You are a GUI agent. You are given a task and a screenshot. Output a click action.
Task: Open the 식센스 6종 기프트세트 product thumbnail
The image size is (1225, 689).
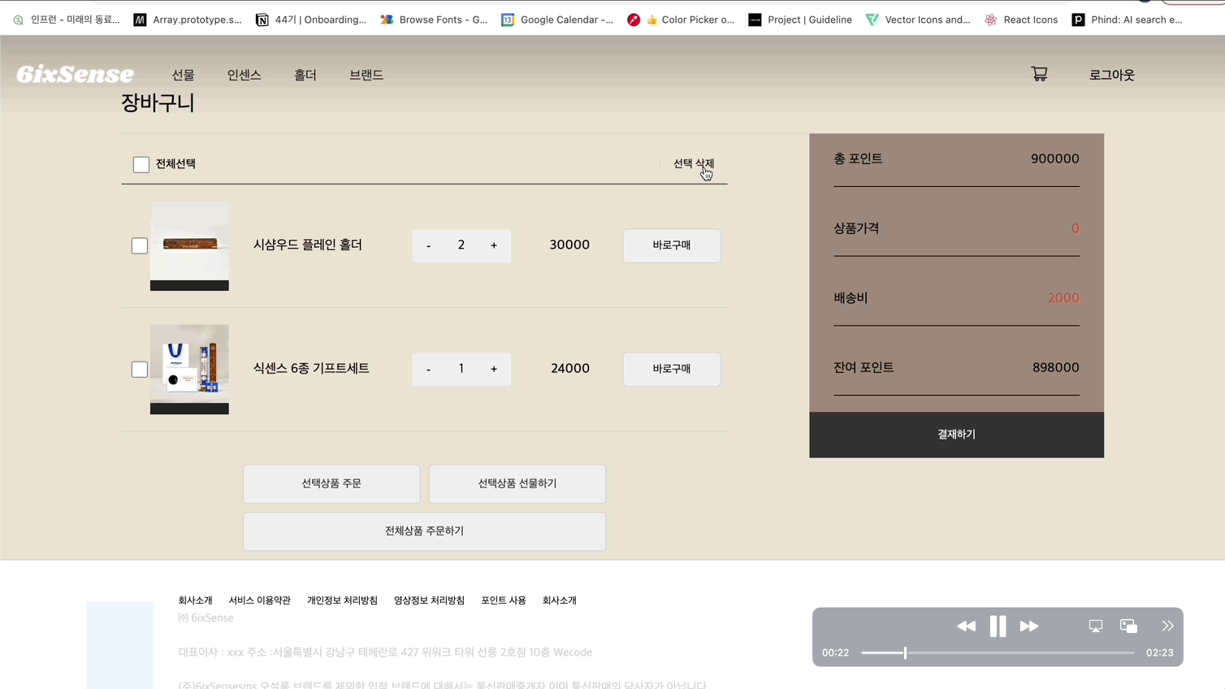189,370
